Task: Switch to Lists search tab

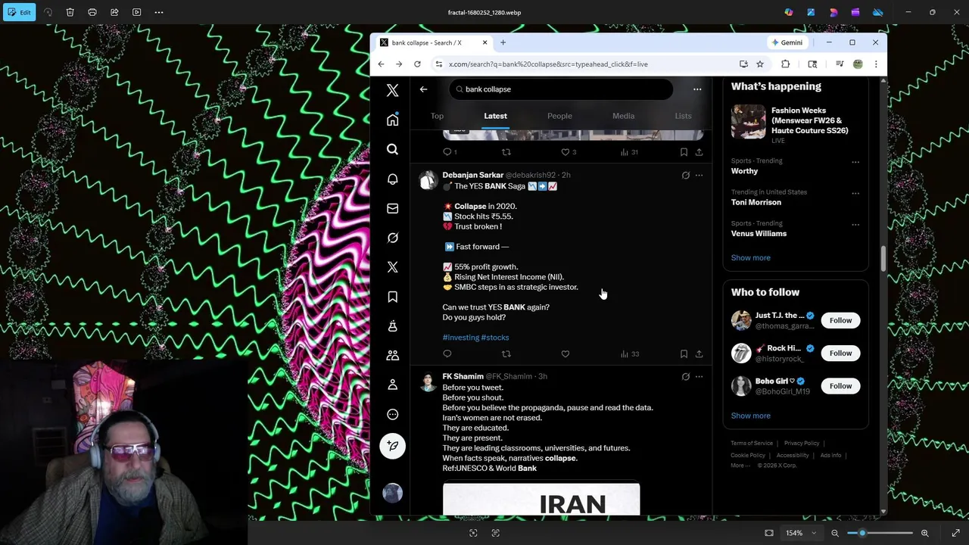Action: [x=683, y=116]
